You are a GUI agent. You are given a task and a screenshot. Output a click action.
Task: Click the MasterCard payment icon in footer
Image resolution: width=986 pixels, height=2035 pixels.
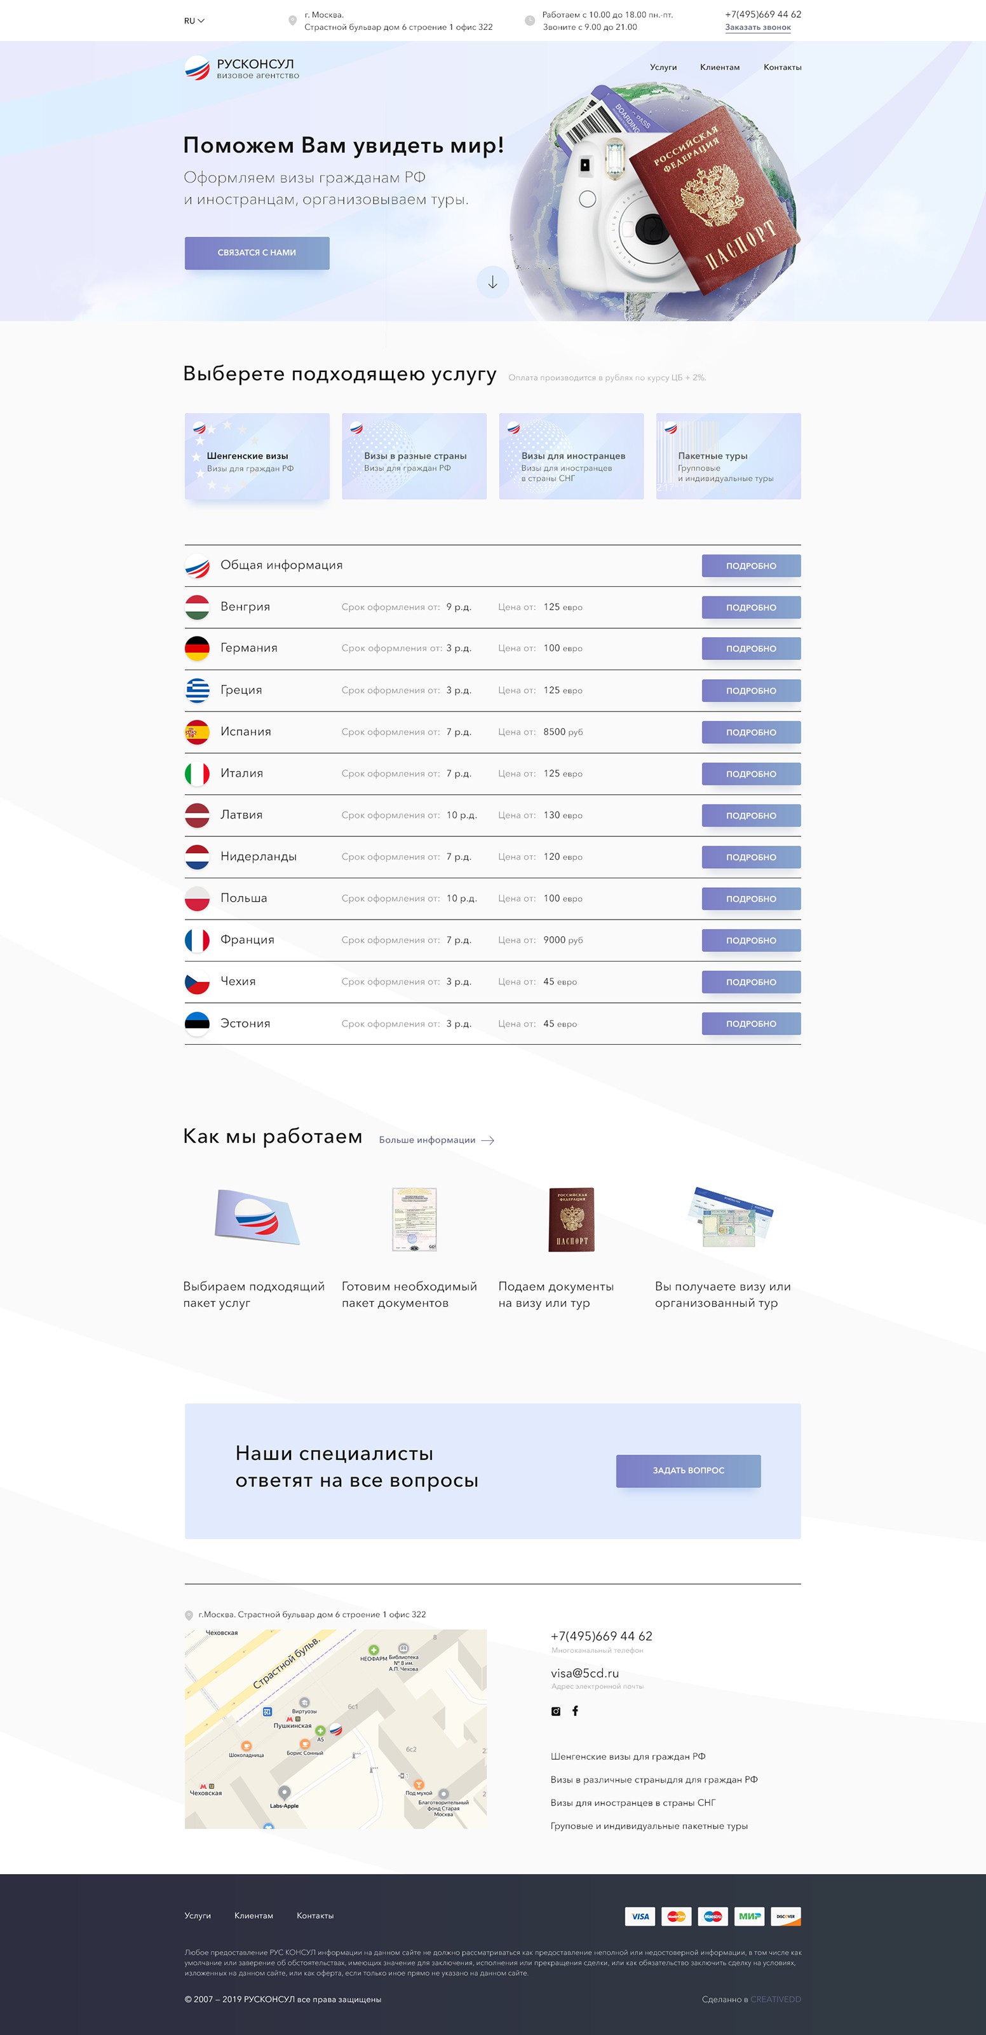[677, 1915]
